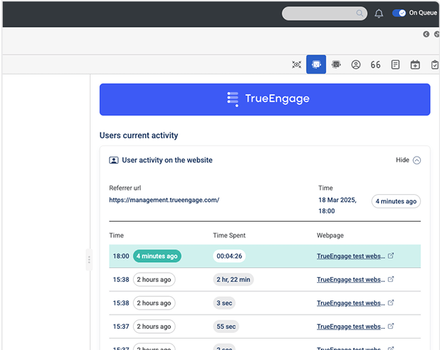Collapse the User activity section chevron
This screenshot has height=350, width=440.
[x=417, y=160]
